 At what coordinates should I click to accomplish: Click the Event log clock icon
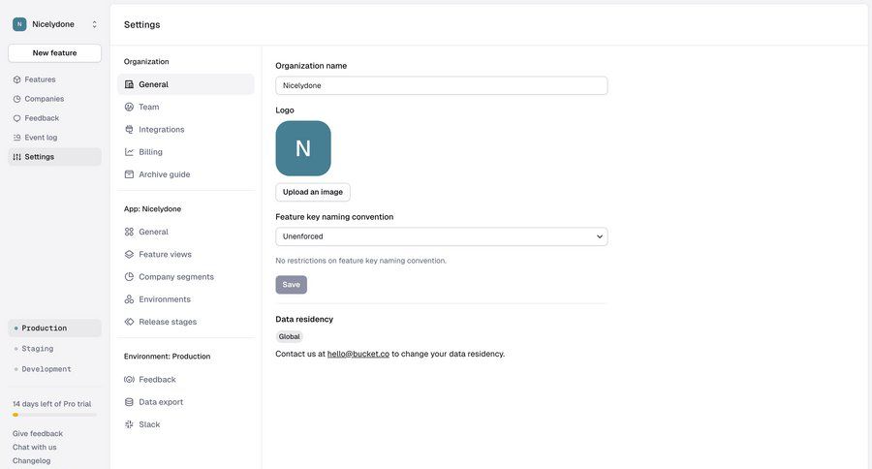pos(16,138)
